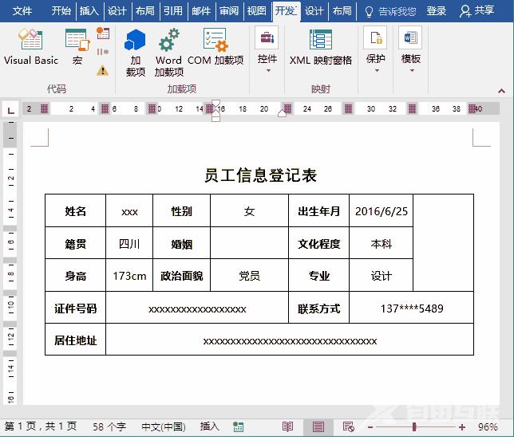514x444 pixels.
Task: Click the Macros (宏) icon
Action: 77,47
